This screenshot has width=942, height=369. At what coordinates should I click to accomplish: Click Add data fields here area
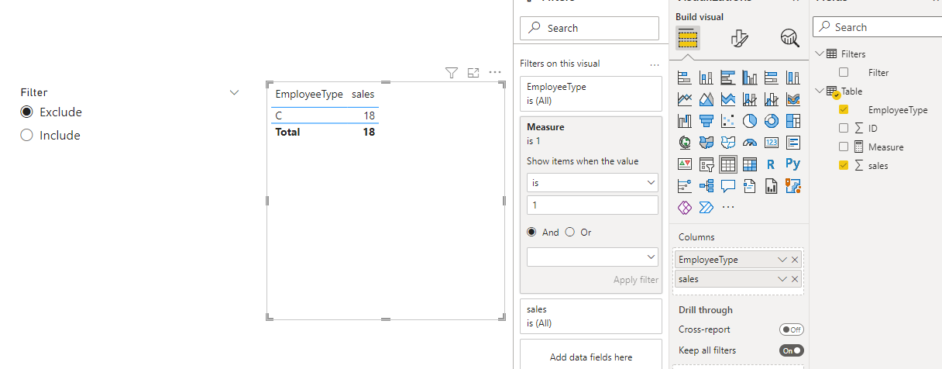click(591, 357)
